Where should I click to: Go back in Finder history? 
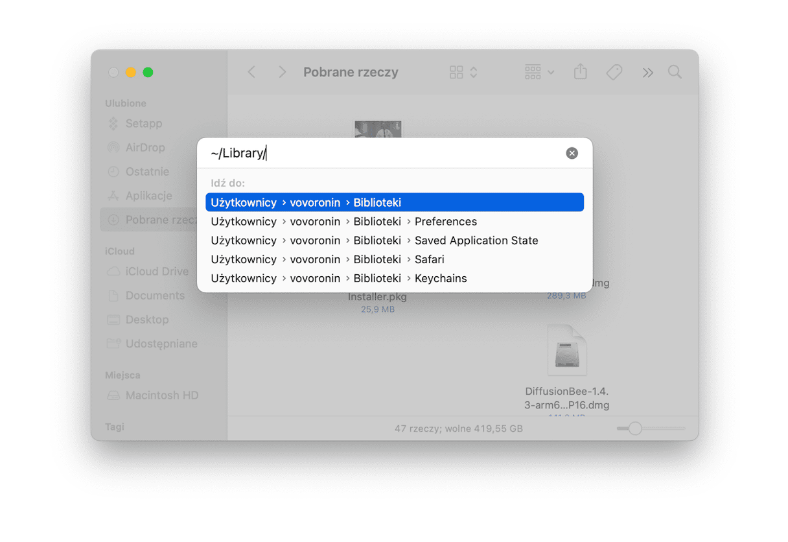click(x=251, y=72)
